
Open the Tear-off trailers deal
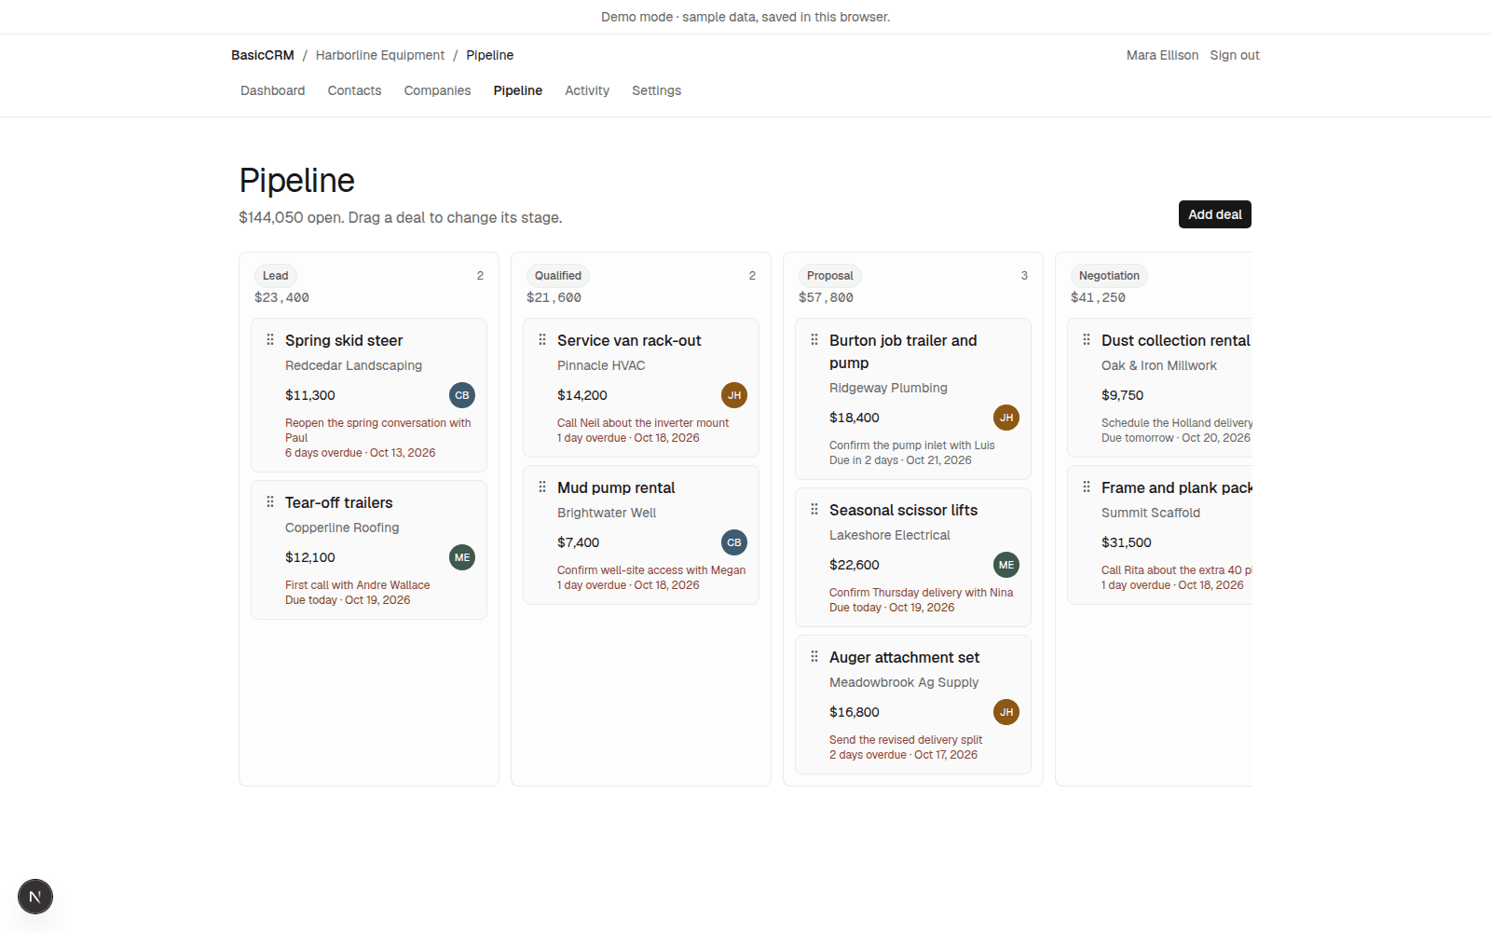(339, 502)
